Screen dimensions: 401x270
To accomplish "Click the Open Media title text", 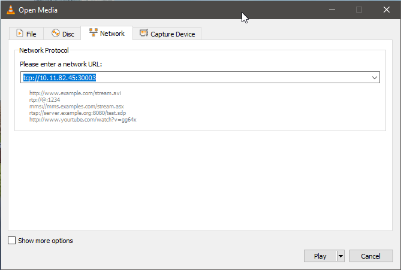I will [38, 10].
